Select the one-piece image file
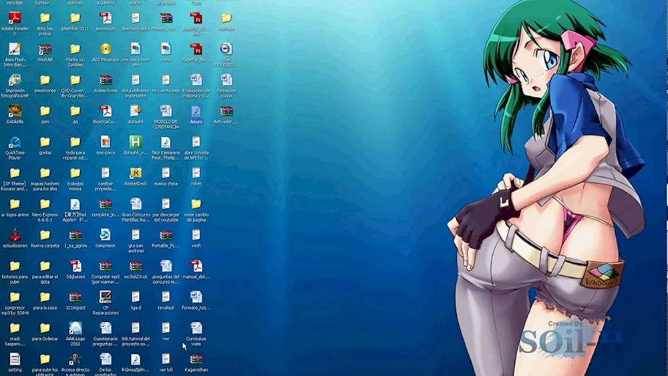 [106, 142]
